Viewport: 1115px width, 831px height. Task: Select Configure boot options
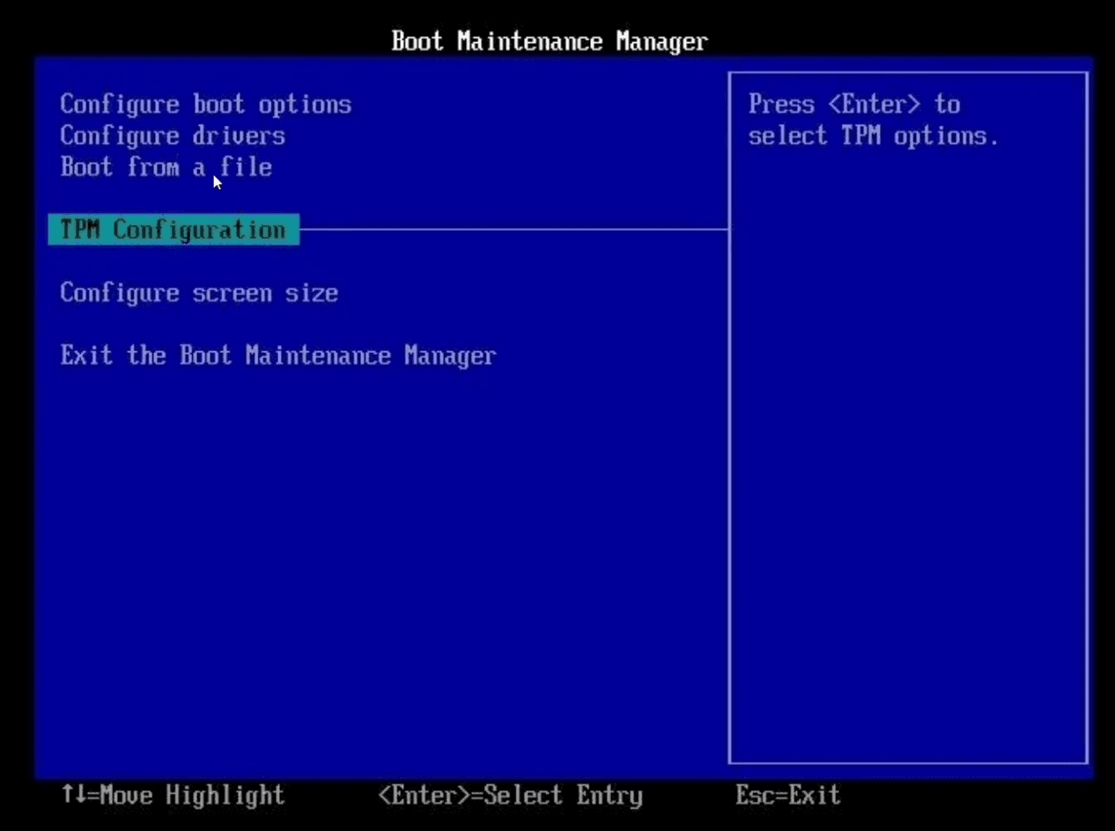tap(205, 104)
